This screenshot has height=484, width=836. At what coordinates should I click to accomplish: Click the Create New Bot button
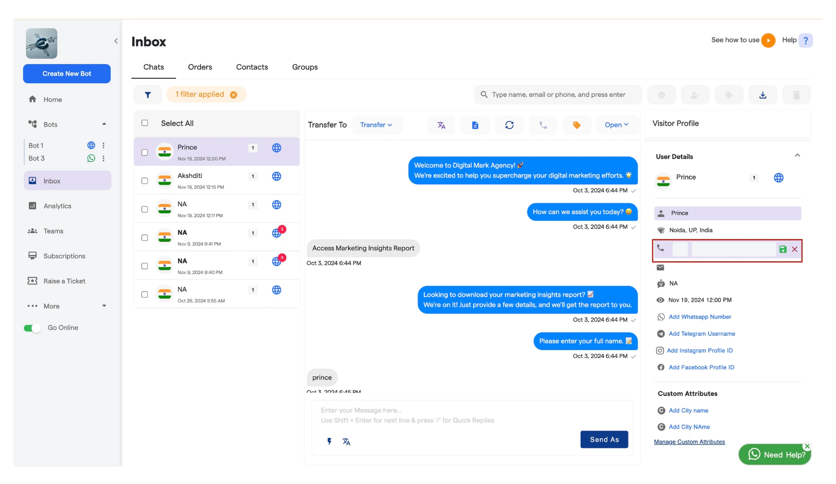[67, 73]
